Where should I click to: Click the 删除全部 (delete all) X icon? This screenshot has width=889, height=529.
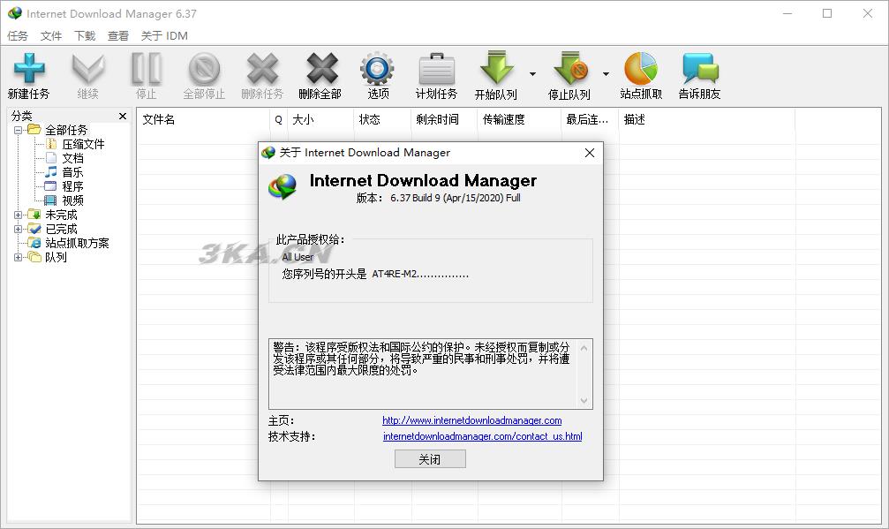(321, 69)
